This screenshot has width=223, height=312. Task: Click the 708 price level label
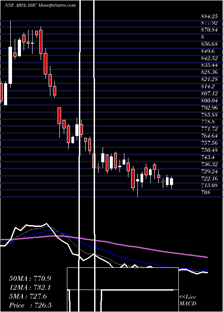(205, 192)
